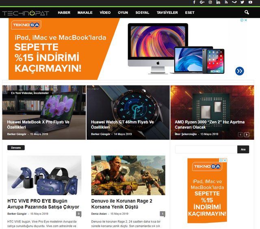Open the LinkedIn social icon
This screenshot has width=260, height=229.
[218, 2]
